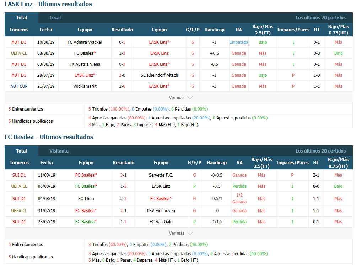Open FC Thun team link
The image size is (356, 267).
coord(86,199)
